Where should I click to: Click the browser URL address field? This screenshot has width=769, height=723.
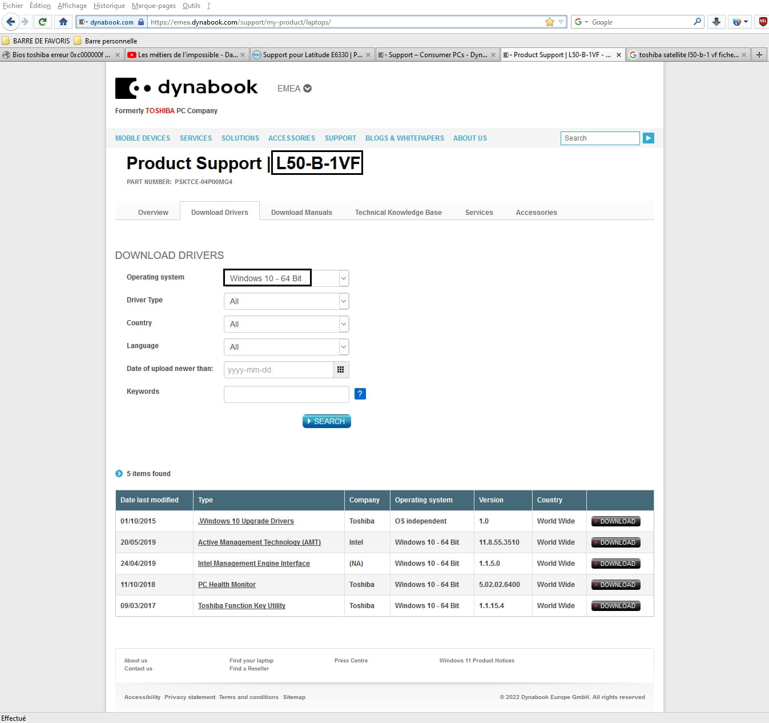(345, 22)
